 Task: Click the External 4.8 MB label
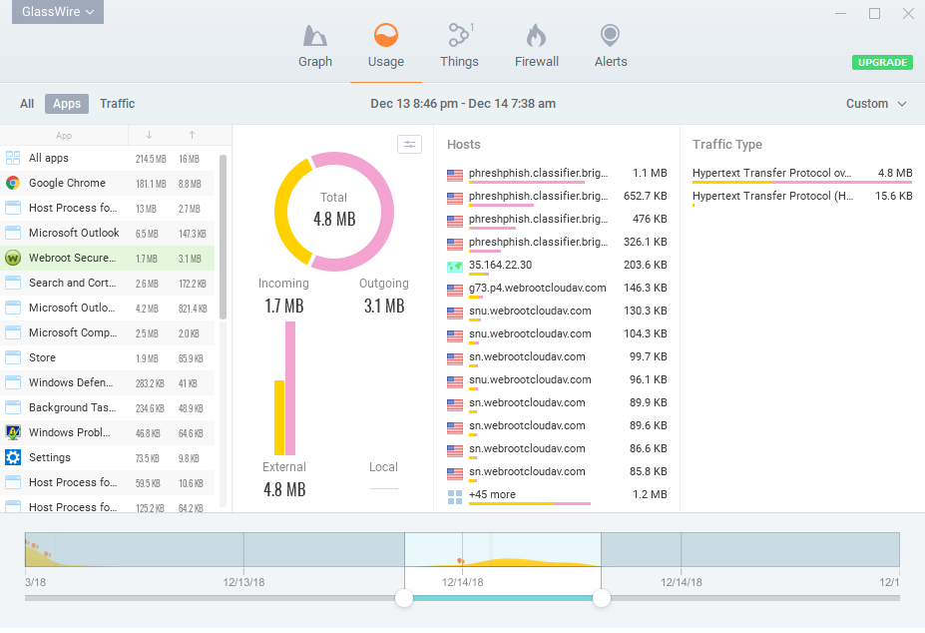pyautogui.click(x=284, y=479)
